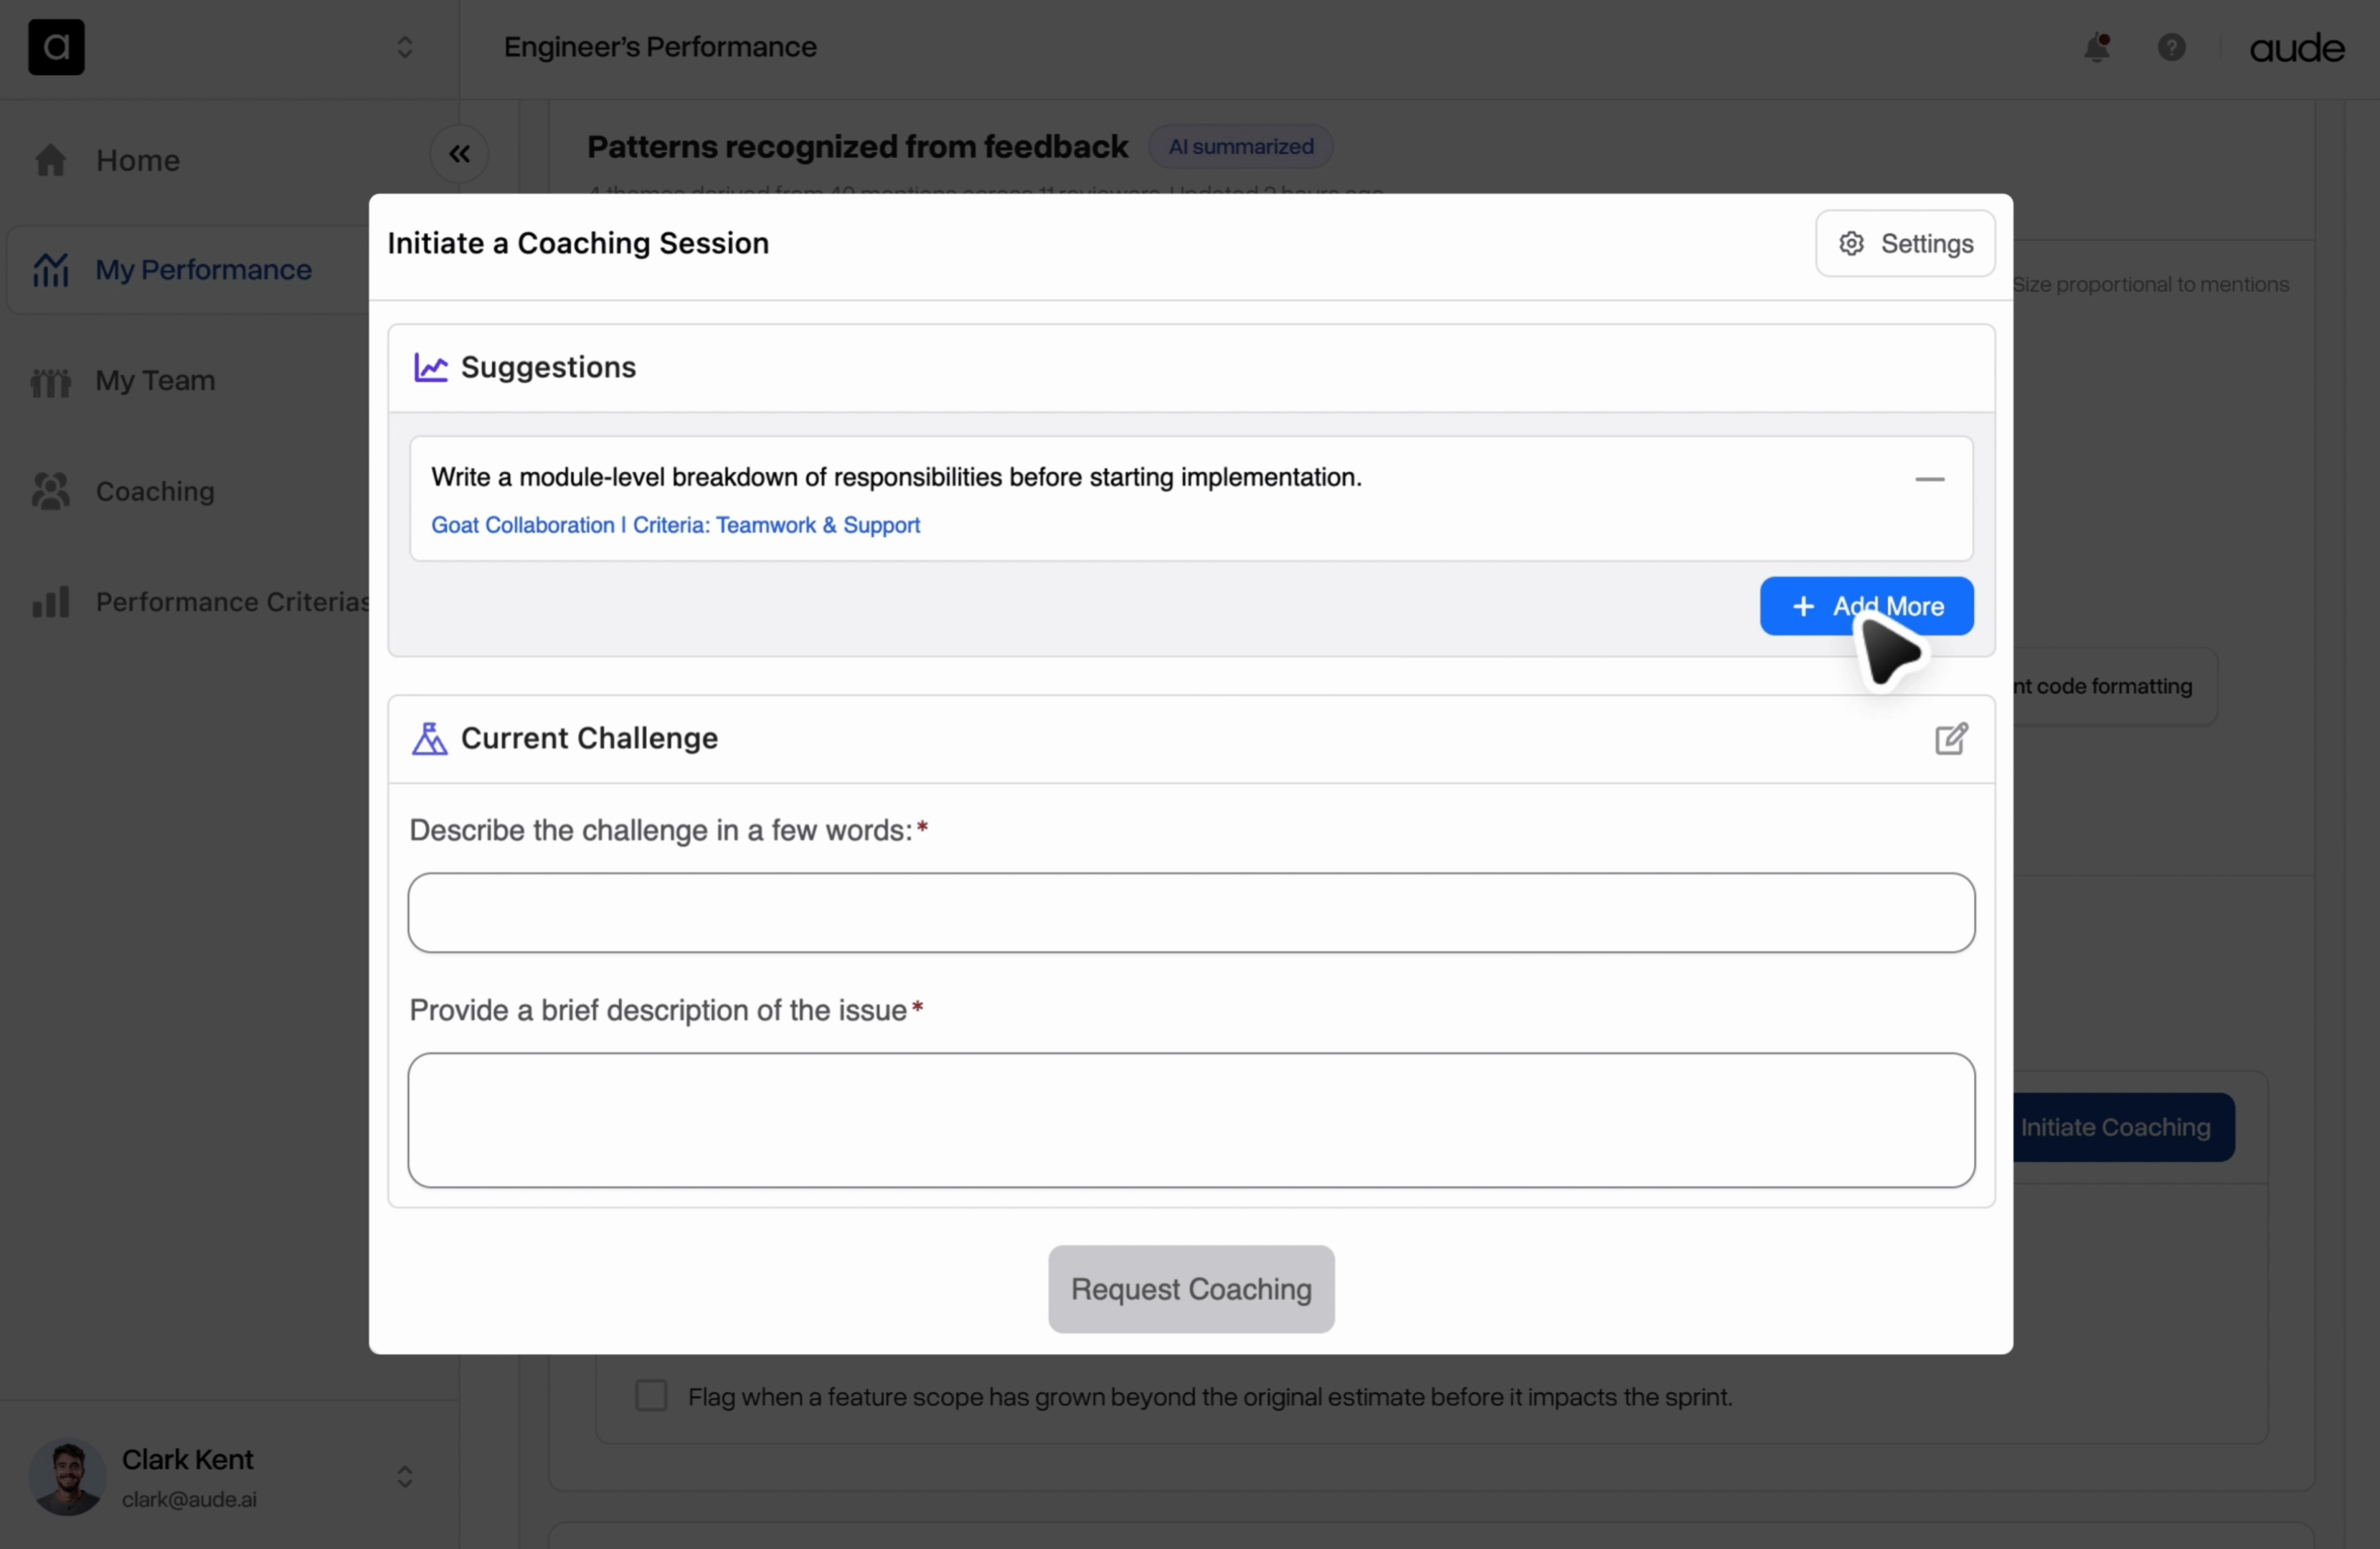
Task: Expand the workspace switcher chevrons at top
Action: [x=405, y=47]
